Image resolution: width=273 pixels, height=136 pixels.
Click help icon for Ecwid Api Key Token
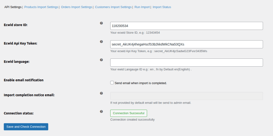tap(101, 41)
